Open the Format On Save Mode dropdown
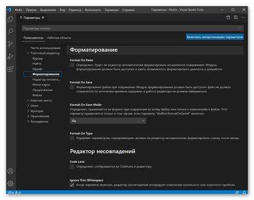The height and width of the screenshot is (200, 254). click(x=108, y=121)
